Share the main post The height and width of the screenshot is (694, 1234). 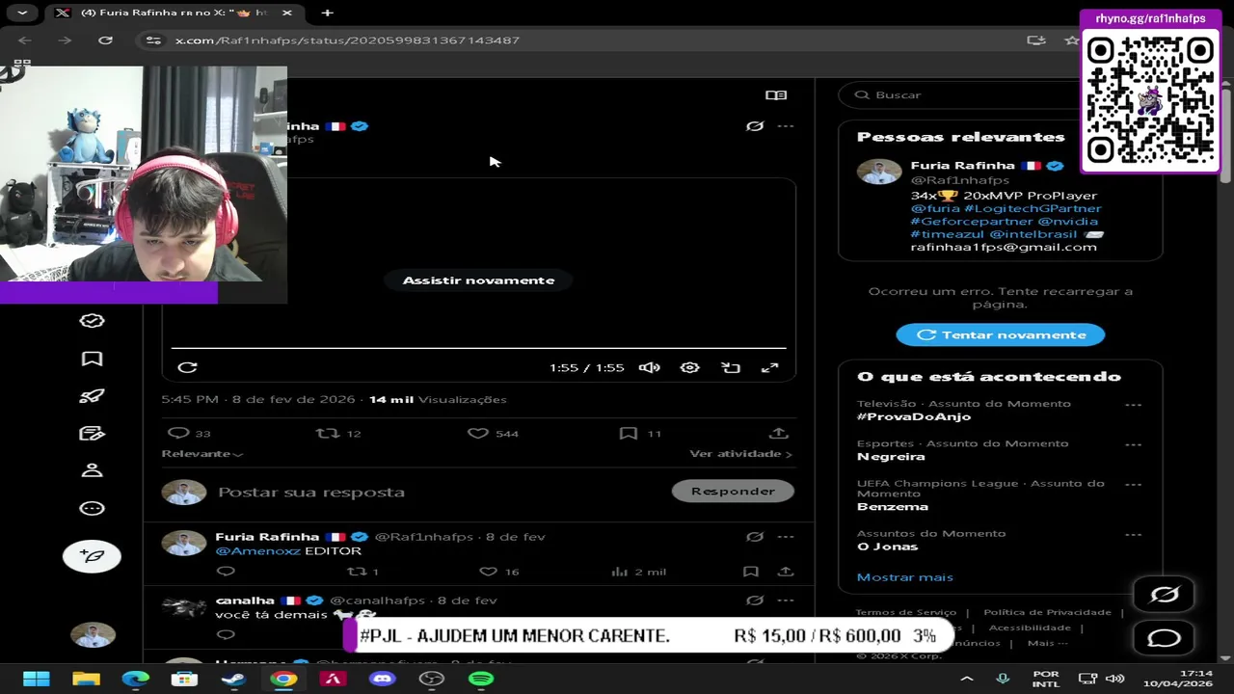pyautogui.click(x=779, y=434)
